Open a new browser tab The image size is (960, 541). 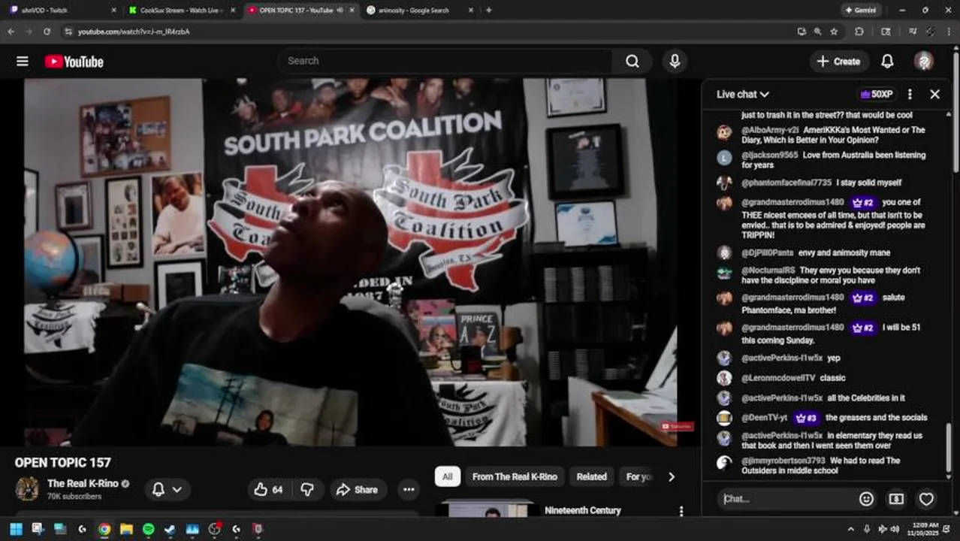point(489,11)
